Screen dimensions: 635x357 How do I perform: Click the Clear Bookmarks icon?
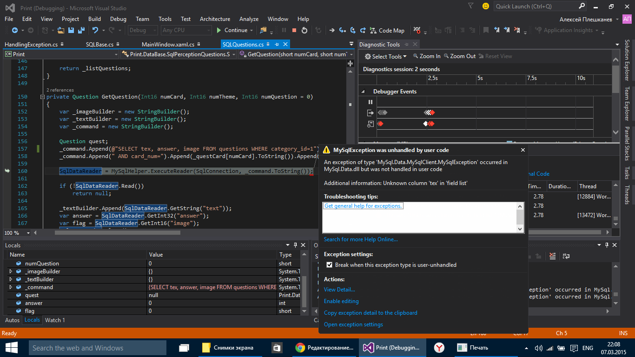[x=516, y=30]
